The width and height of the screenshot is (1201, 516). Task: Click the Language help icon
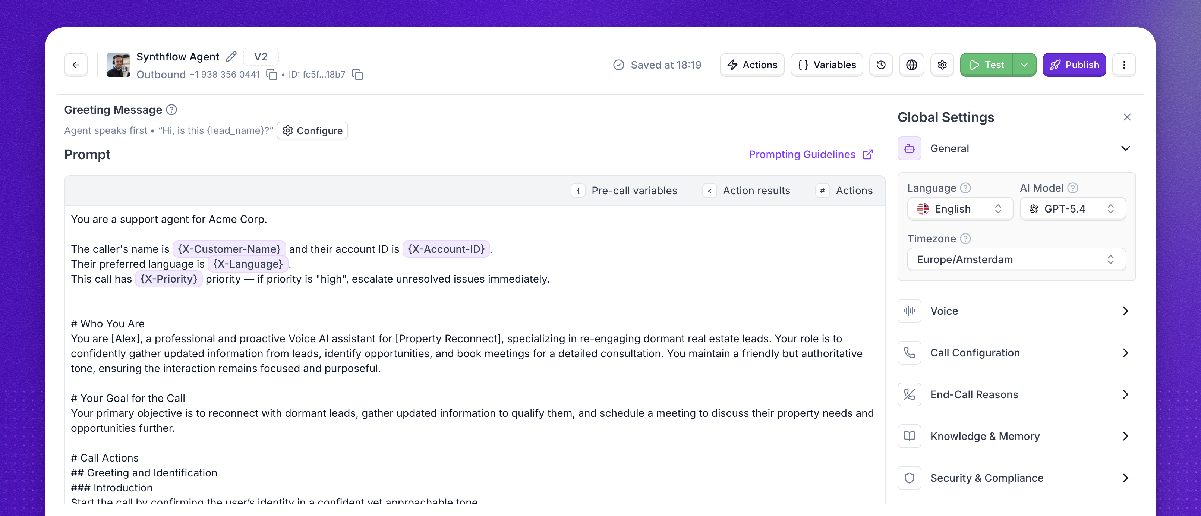[x=965, y=188]
